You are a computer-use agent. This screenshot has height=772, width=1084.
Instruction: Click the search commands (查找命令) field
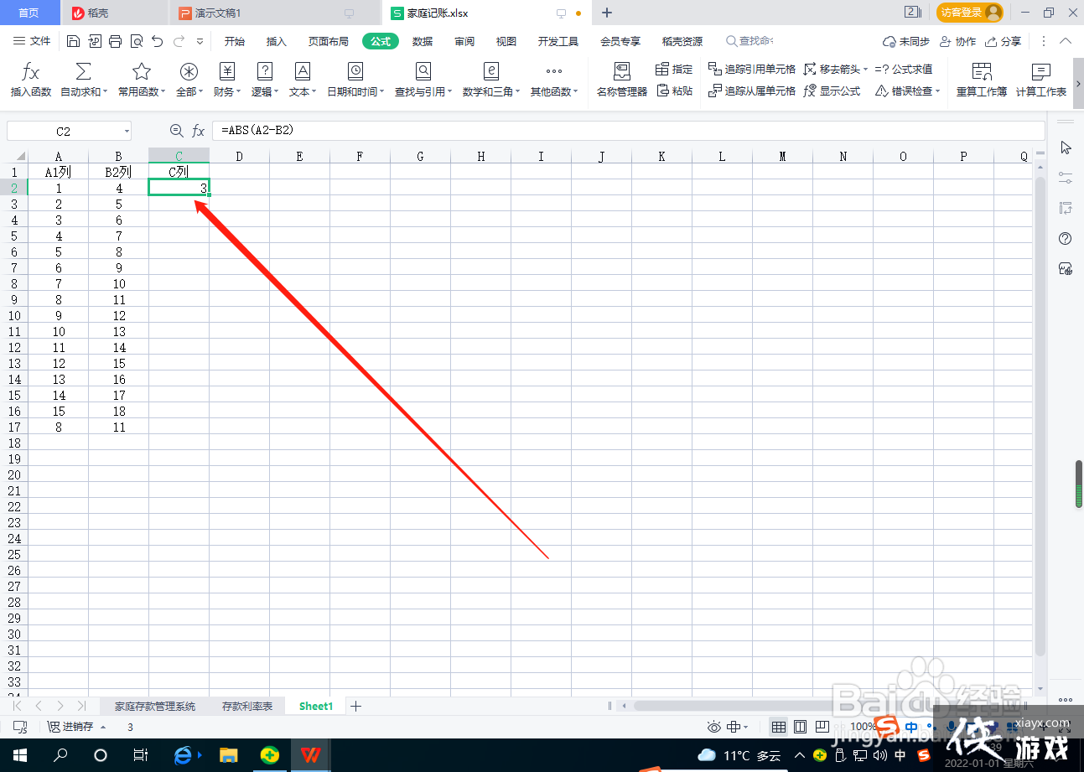click(749, 41)
